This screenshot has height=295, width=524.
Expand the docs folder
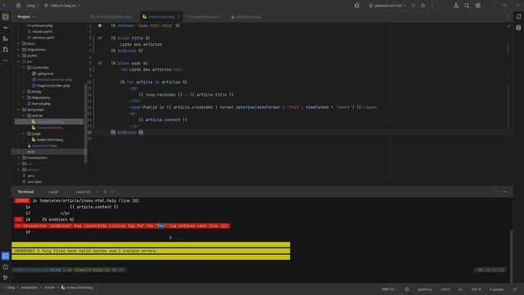click(x=19, y=43)
